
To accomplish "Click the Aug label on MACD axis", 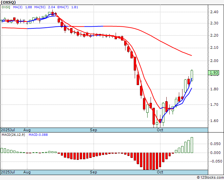I will pyautogui.click(x=27, y=172).
